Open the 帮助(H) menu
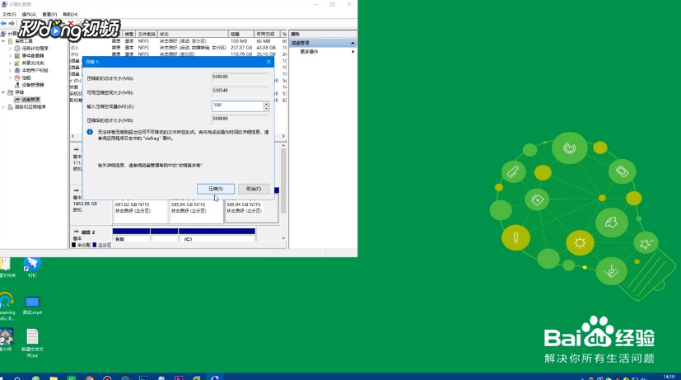The height and width of the screenshot is (380, 681). 70,14
